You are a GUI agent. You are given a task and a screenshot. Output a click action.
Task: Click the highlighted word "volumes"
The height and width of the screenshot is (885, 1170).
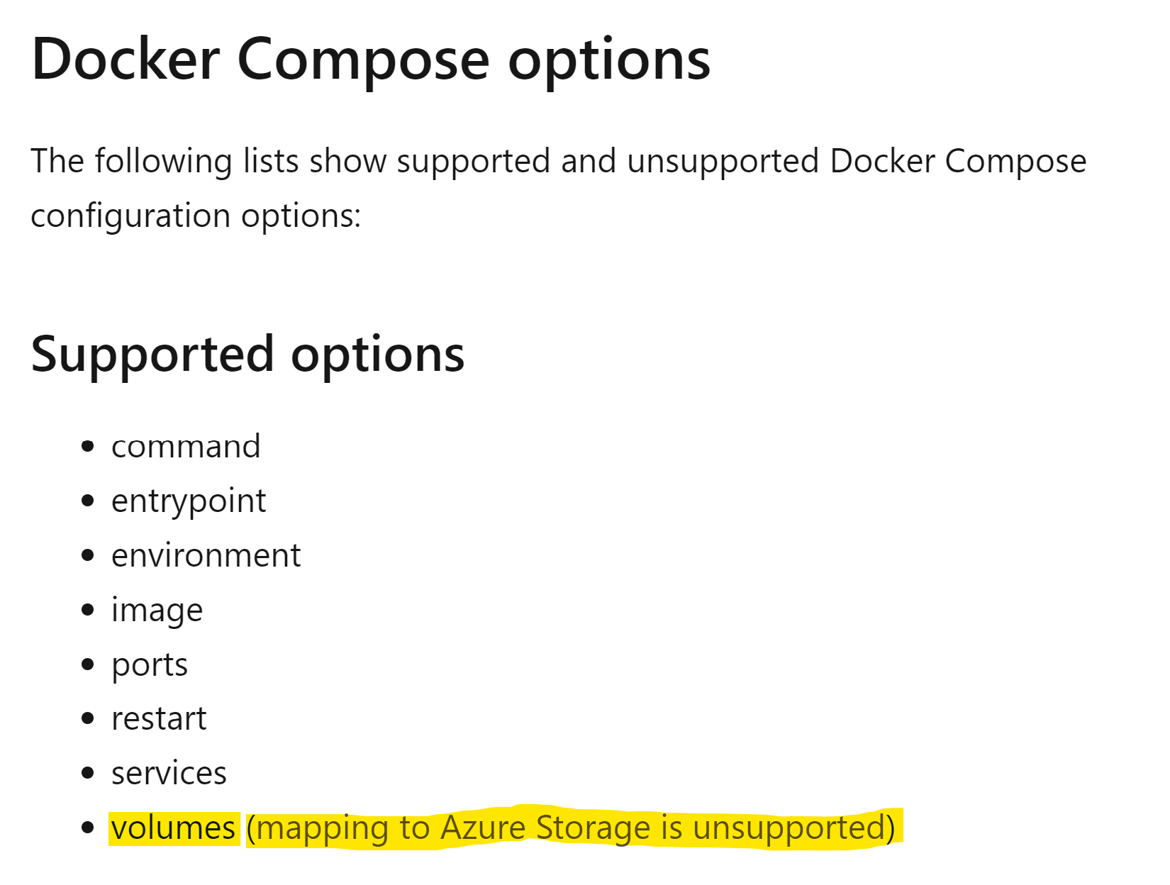click(x=174, y=828)
